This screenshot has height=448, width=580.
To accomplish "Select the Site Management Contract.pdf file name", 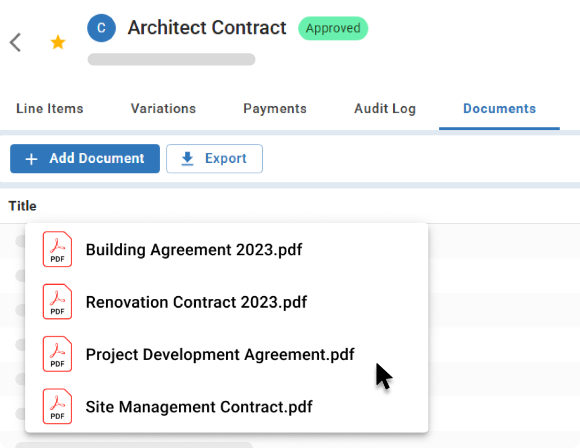I will pos(199,407).
